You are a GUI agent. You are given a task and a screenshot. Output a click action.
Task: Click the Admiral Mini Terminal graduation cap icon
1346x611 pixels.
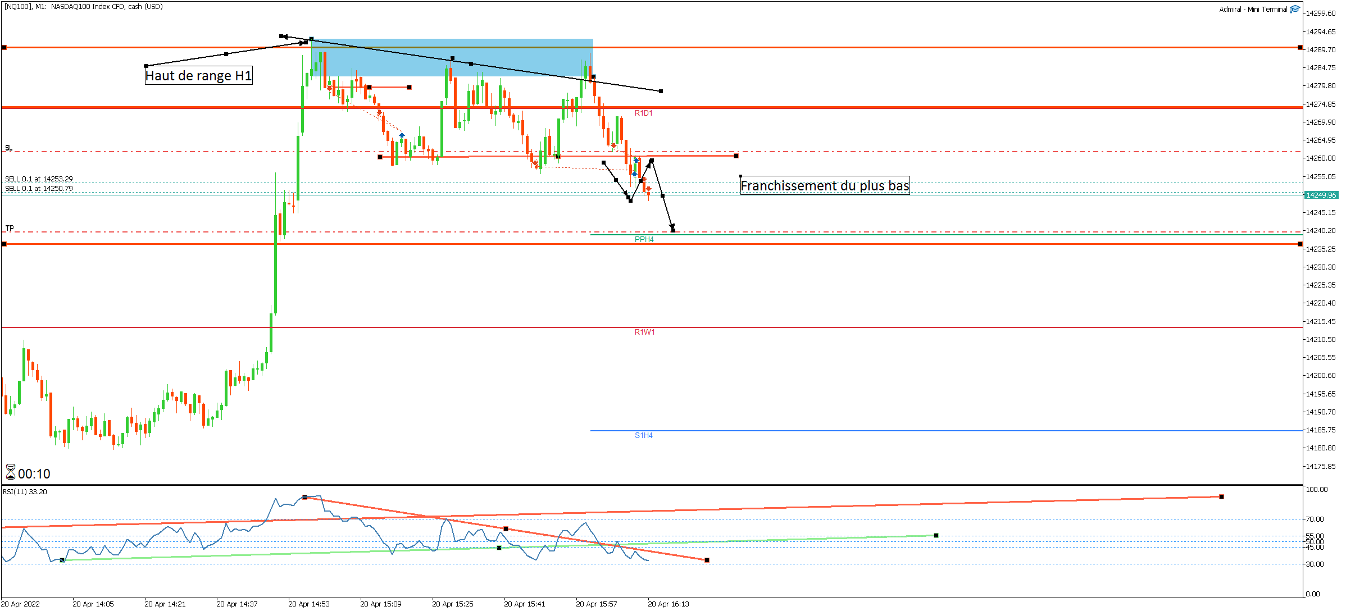coord(1295,9)
